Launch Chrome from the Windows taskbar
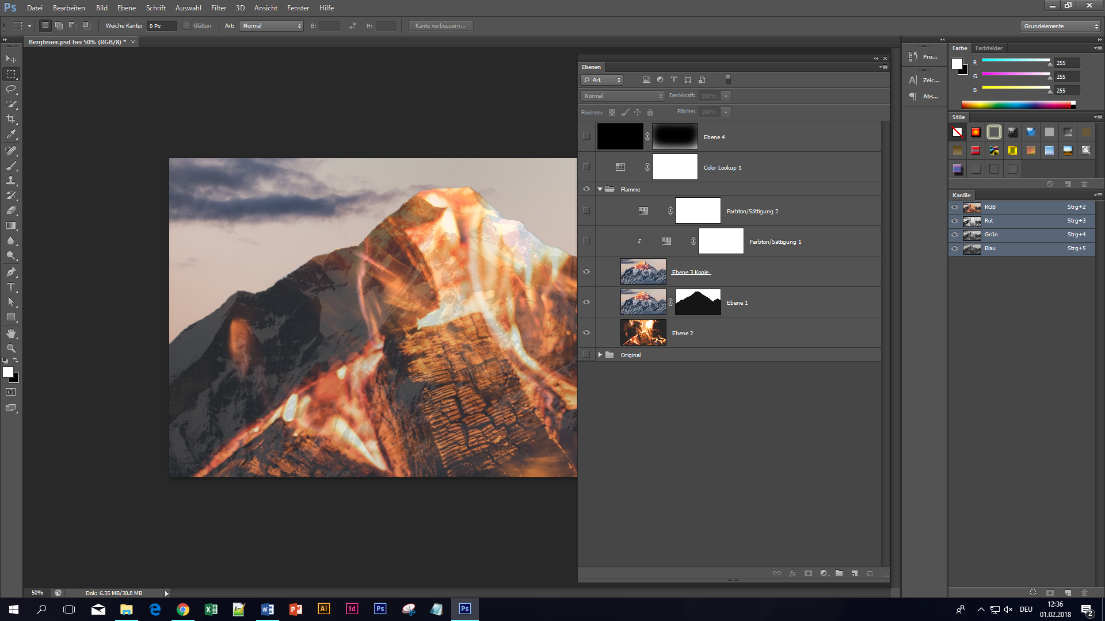The image size is (1105, 621). [x=183, y=609]
